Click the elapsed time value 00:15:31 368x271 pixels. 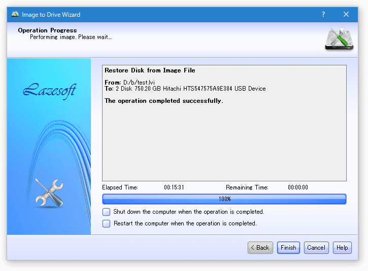pos(174,187)
